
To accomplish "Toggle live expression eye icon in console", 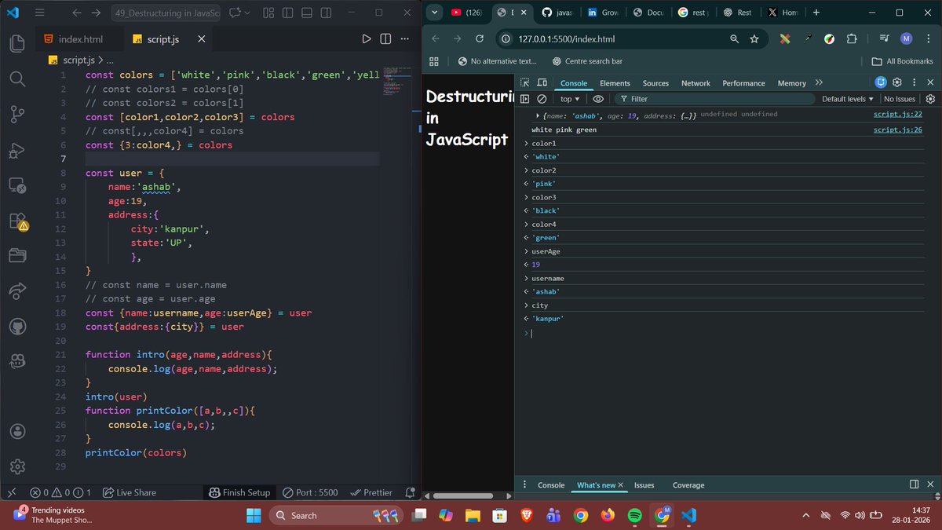I will coord(598,99).
